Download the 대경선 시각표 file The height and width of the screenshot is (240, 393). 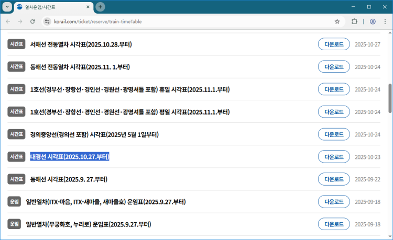334,157
